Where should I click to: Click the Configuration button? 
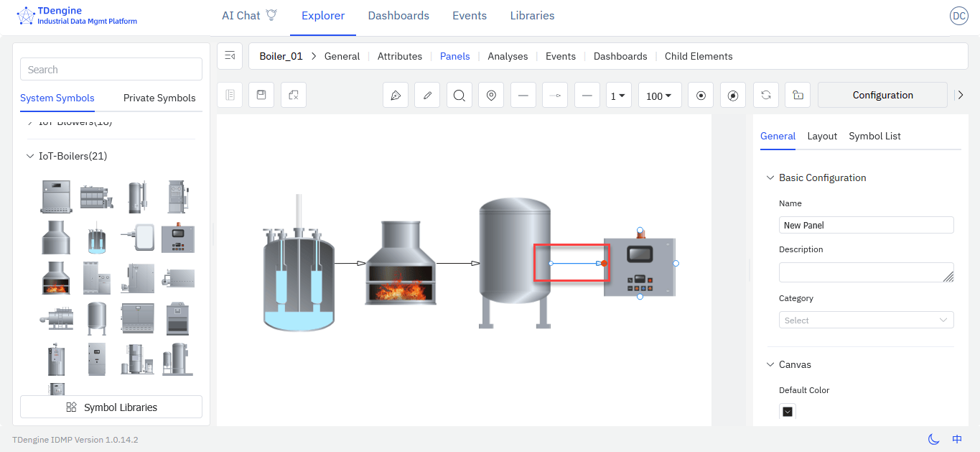[882, 95]
